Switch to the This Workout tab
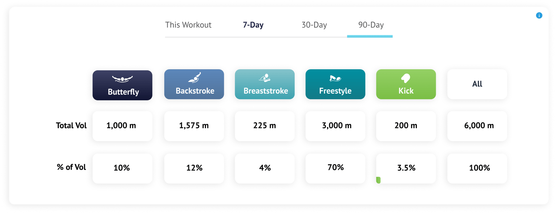Image resolution: width=555 pixels, height=213 pixels. point(188,25)
